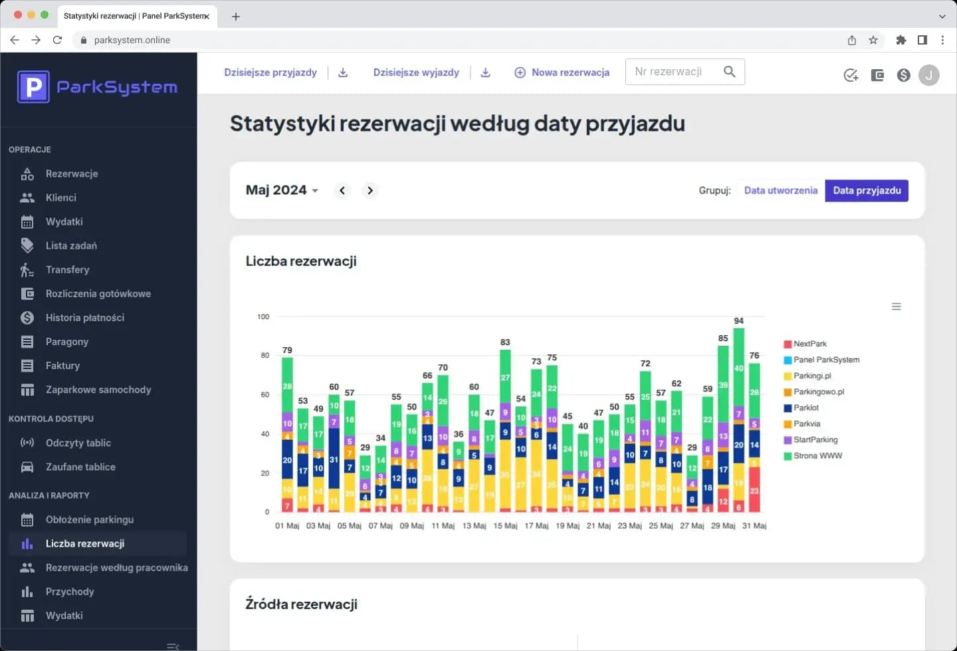Bookmark page with star icon
Image resolution: width=957 pixels, height=651 pixels.
(873, 40)
